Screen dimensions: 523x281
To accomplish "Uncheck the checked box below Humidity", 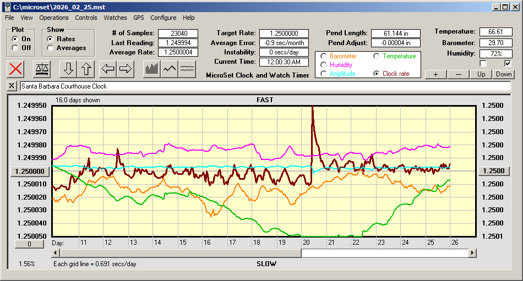I will [x=508, y=63].
